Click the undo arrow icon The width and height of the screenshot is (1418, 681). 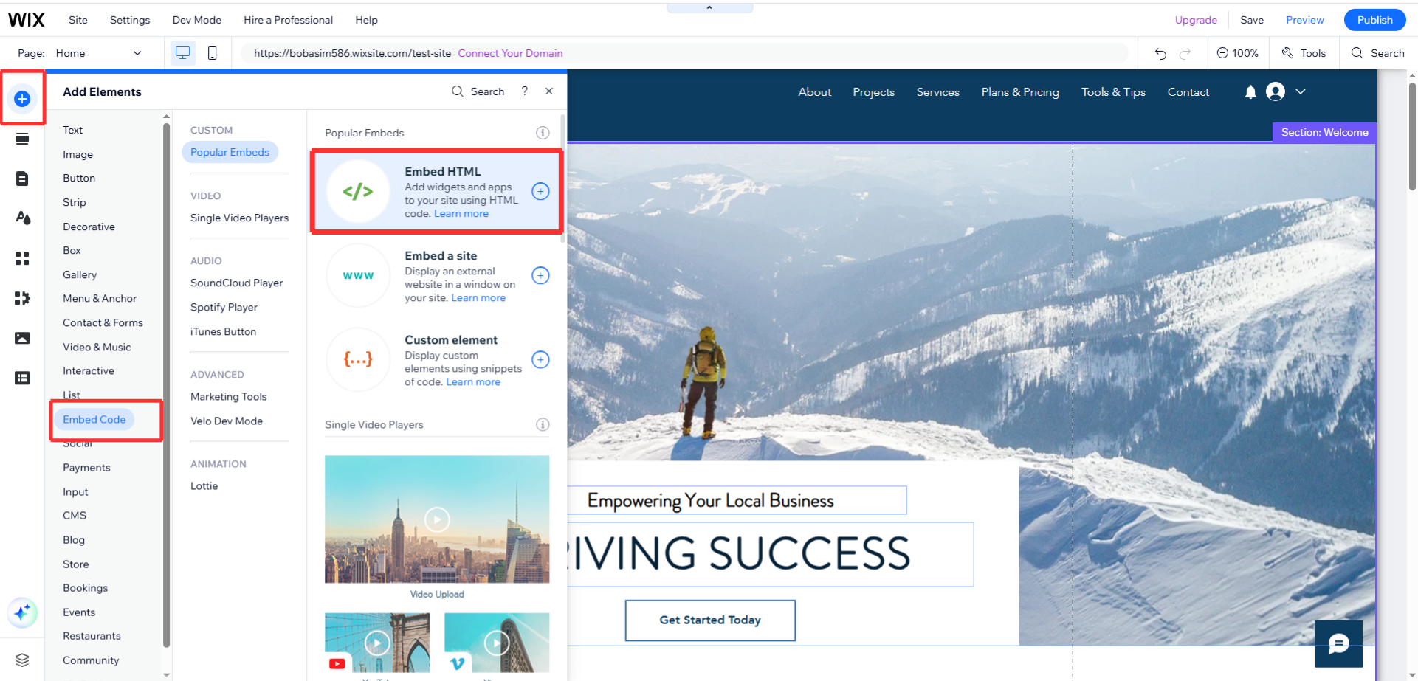[1160, 53]
